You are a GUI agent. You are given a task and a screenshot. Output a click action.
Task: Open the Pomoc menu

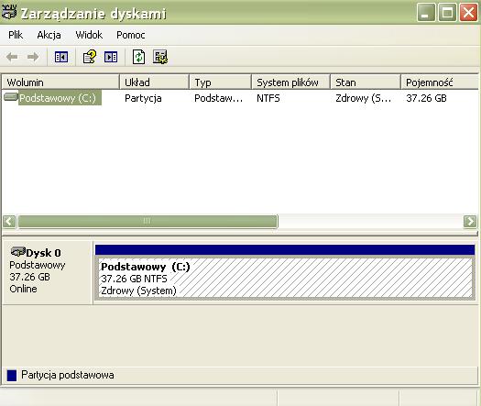pos(131,35)
